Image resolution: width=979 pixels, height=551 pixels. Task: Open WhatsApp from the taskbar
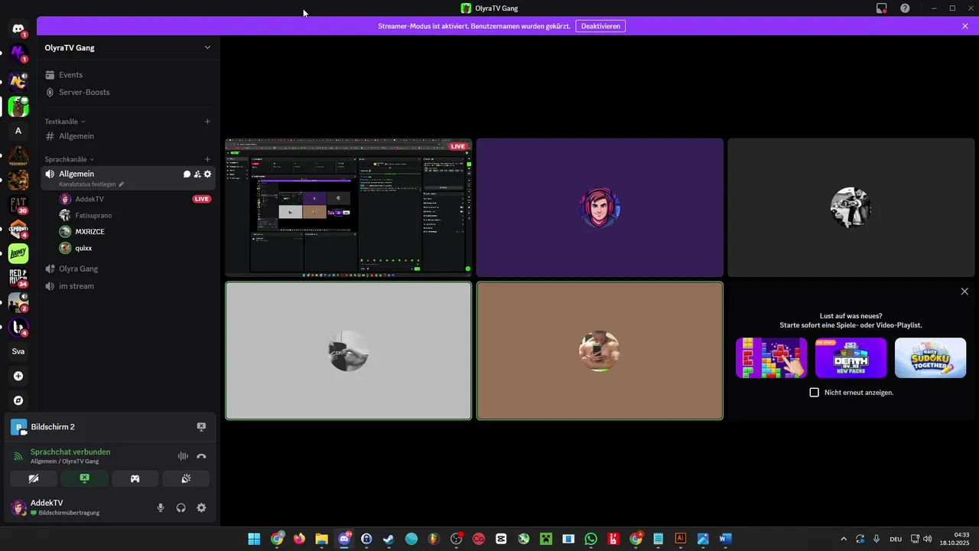click(x=590, y=539)
